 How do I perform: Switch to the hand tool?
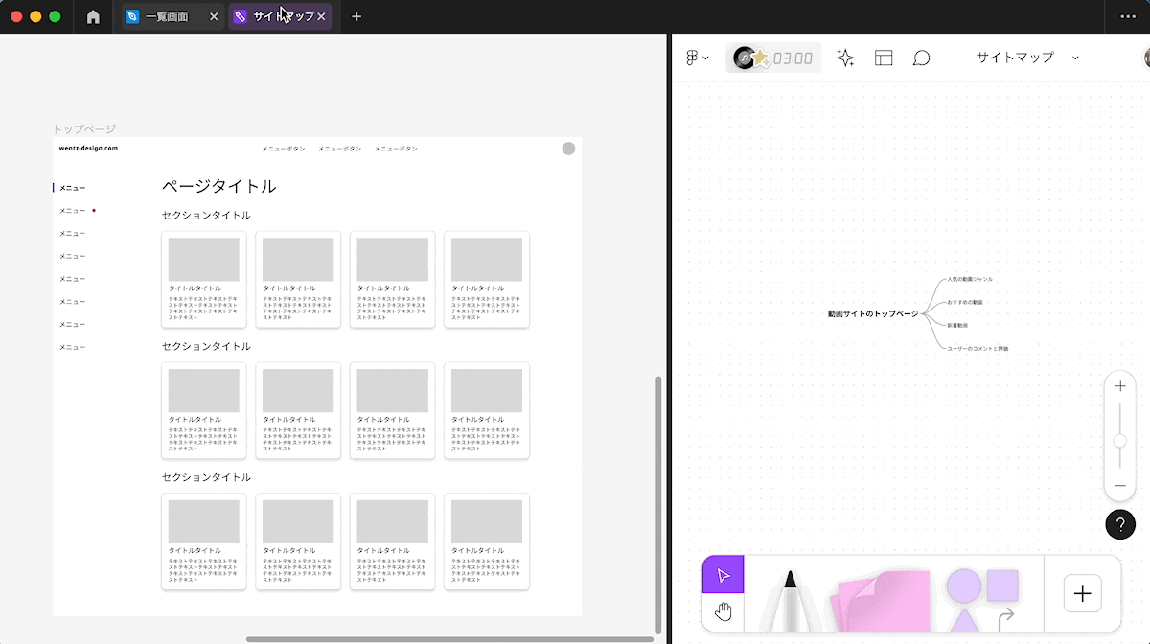pyautogui.click(x=723, y=610)
